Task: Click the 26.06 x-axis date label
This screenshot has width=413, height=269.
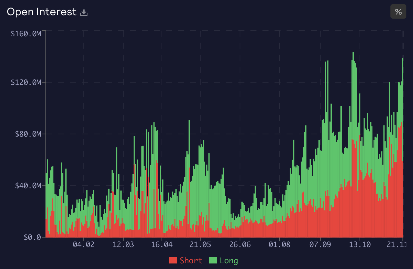Action: [x=239, y=245]
